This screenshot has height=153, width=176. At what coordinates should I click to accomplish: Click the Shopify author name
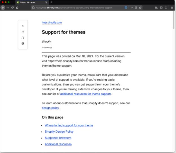click(46, 42)
